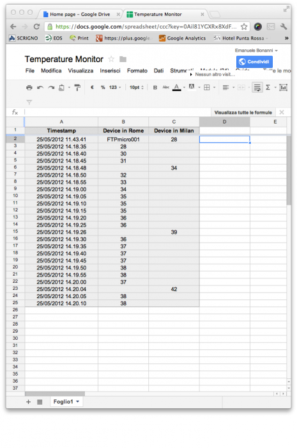Click the print icon in the toolbar
This screenshot has height=448, width=297.
29,88
